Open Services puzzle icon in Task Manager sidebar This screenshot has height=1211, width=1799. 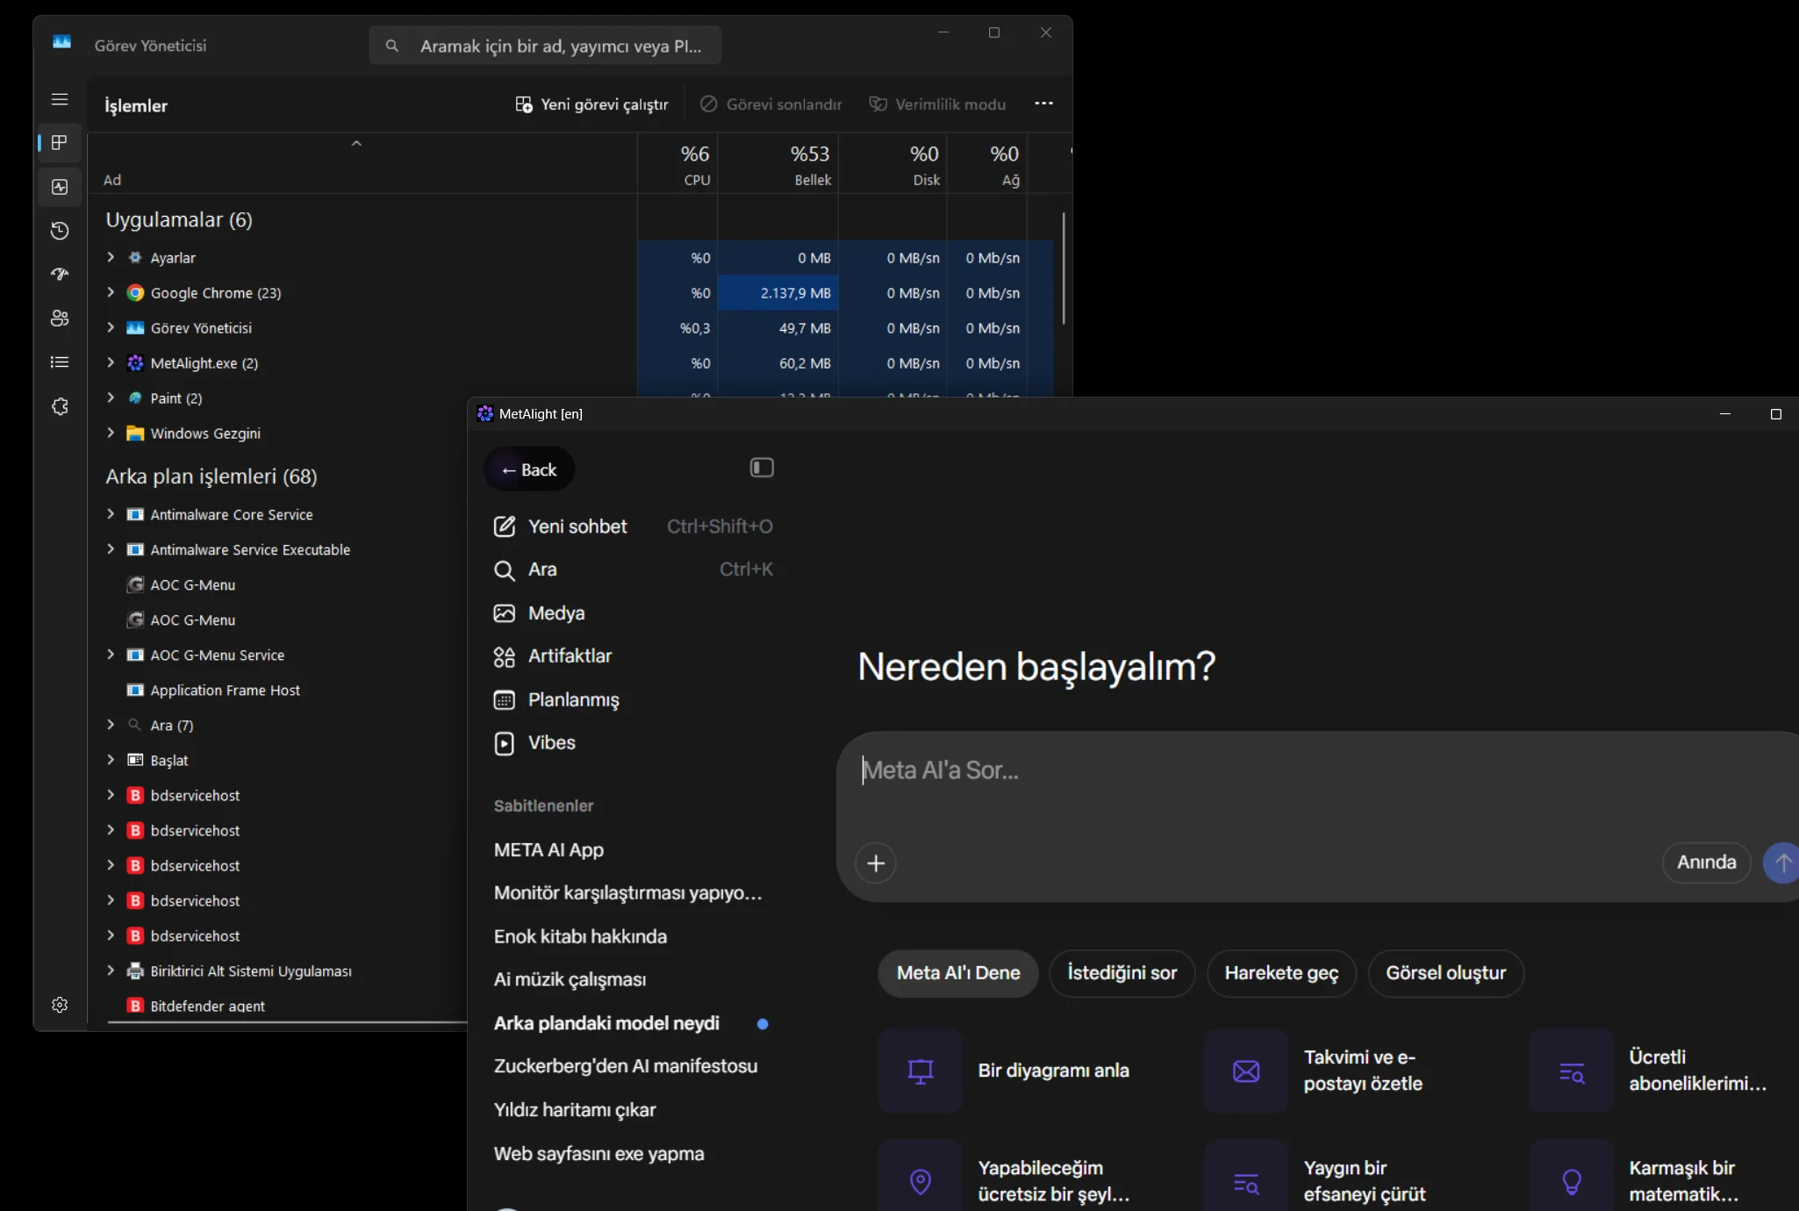pos(60,406)
